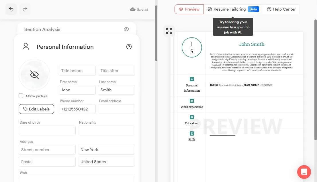Open the Edit Labels button
The height and width of the screenshot is (182, 317).
point(36,109)
